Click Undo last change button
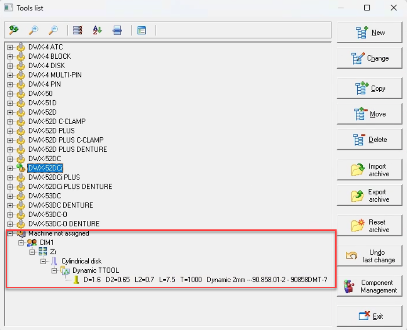 (369, 256)
